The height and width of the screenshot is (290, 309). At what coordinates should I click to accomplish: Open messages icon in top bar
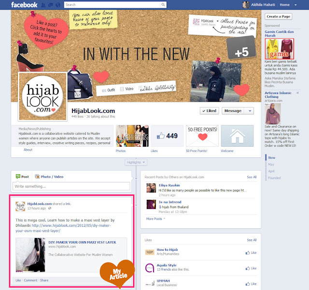[x=50, y=5]
